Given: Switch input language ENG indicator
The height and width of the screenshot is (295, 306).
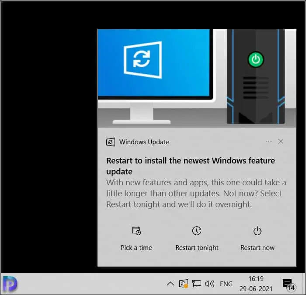Looking at the screenshot, I should tap(226, 284).
